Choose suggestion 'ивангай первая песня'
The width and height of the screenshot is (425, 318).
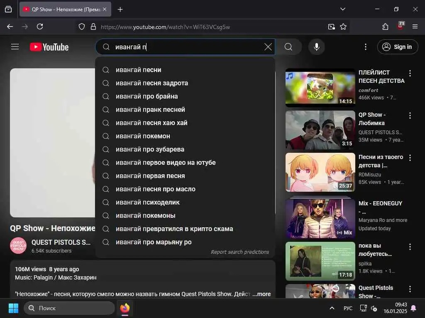pyautogui.click(x=185, y=176)
